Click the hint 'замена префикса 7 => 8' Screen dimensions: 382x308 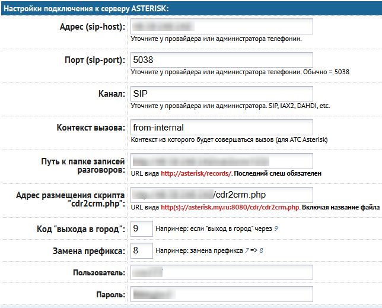coord(209,250)
